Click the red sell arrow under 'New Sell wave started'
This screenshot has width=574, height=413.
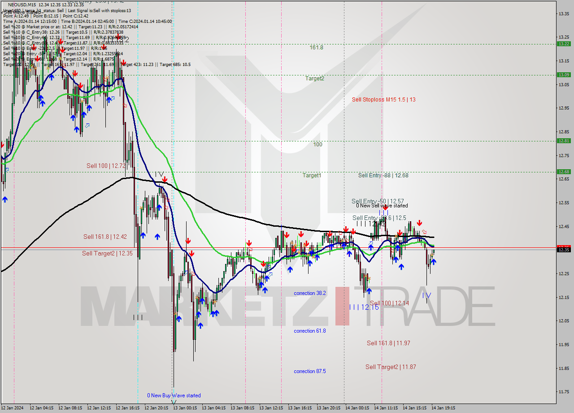[x=385, y=208]
